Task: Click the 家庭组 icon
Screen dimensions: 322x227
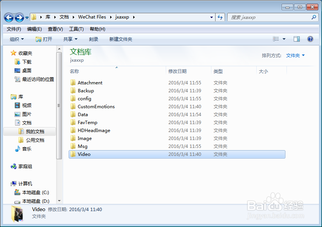Action: coord(14,166)
